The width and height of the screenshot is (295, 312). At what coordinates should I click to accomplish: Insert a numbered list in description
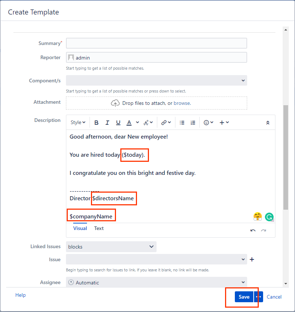tap(193, 123)
